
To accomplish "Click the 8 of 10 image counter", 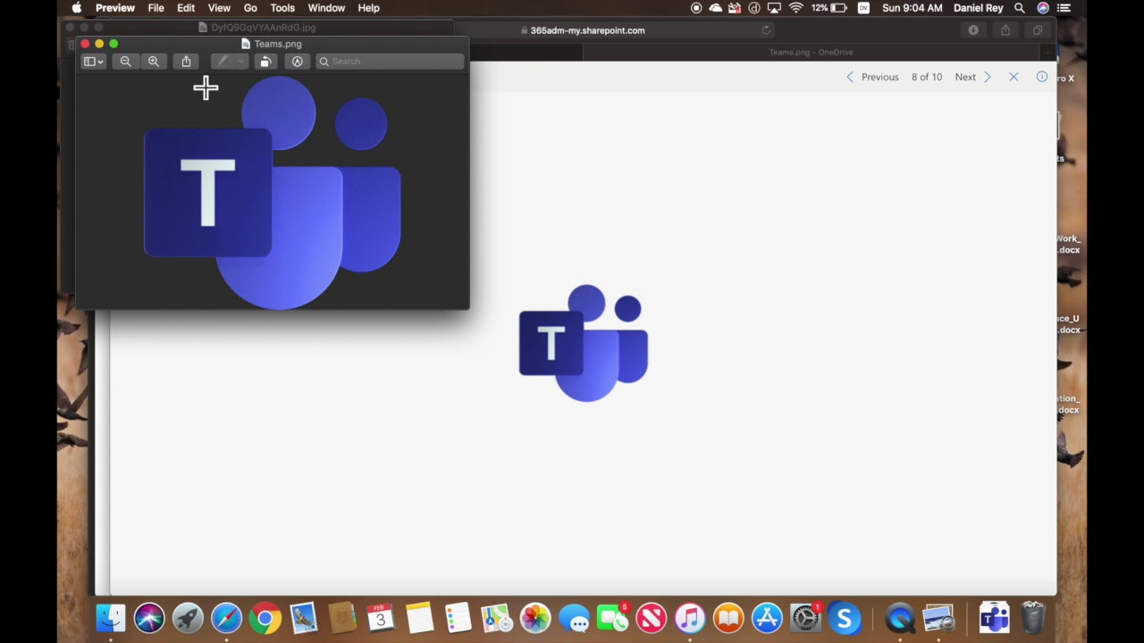I will pyautogui.click(x=927, y=77).
